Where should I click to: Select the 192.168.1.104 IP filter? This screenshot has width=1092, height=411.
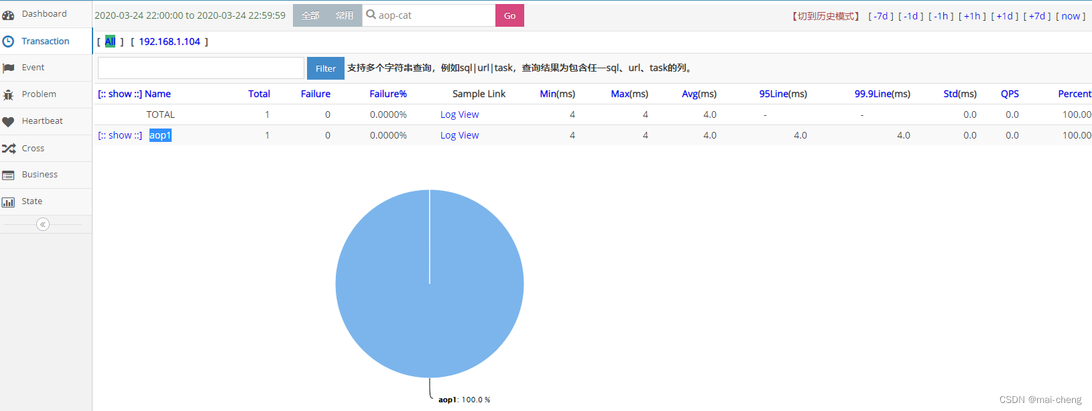[x=170, y=42]
